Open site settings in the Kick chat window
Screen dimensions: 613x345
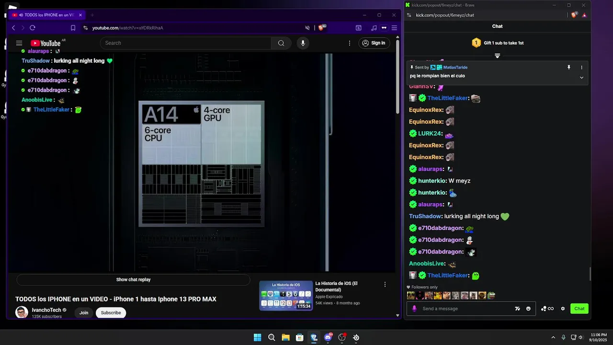(409, 15)
